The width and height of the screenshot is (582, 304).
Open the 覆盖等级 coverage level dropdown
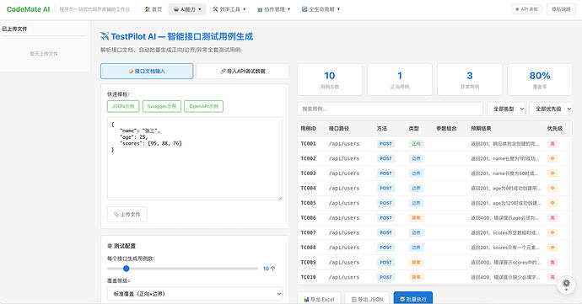click(x=195, y=294)
